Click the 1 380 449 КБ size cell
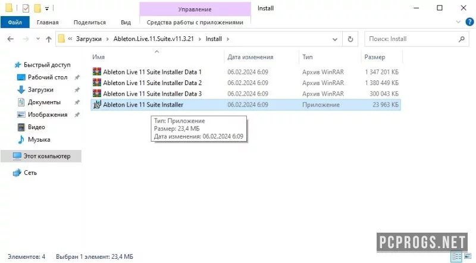Image resolution: width=476 pixels, height=263 pixels. pos(381,83)
